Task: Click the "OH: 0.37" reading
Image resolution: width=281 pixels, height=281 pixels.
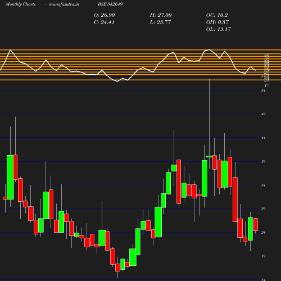Action: [x=217, y=22]
